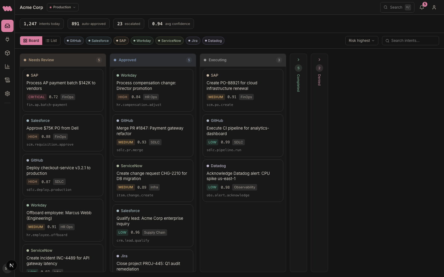Enable the Datadog filter
The width and height of the screenshot is (444, 277).
pos(213,41)
